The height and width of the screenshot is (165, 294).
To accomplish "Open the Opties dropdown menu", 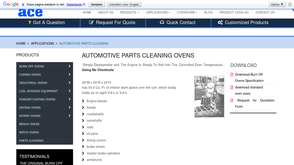I will pos(277,4).
